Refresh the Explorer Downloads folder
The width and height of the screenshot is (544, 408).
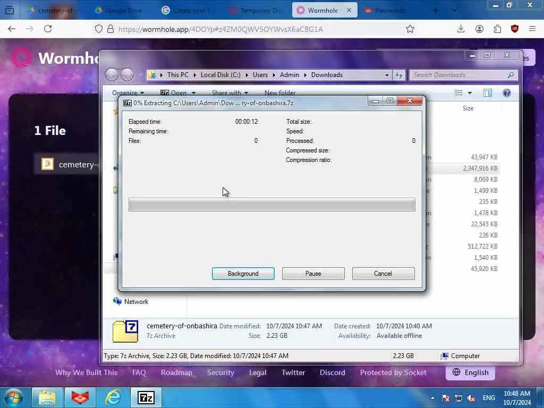point(398,75)
